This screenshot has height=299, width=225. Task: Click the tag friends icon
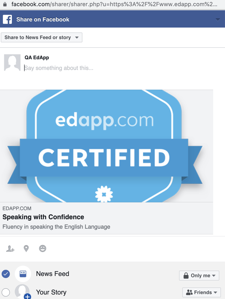(x=10, y=249)
